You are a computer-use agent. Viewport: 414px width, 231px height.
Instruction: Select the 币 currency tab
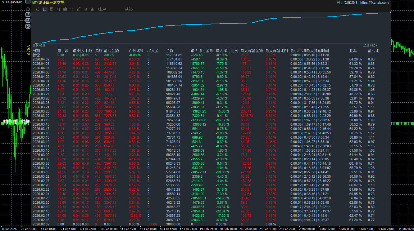click(79, 10)
